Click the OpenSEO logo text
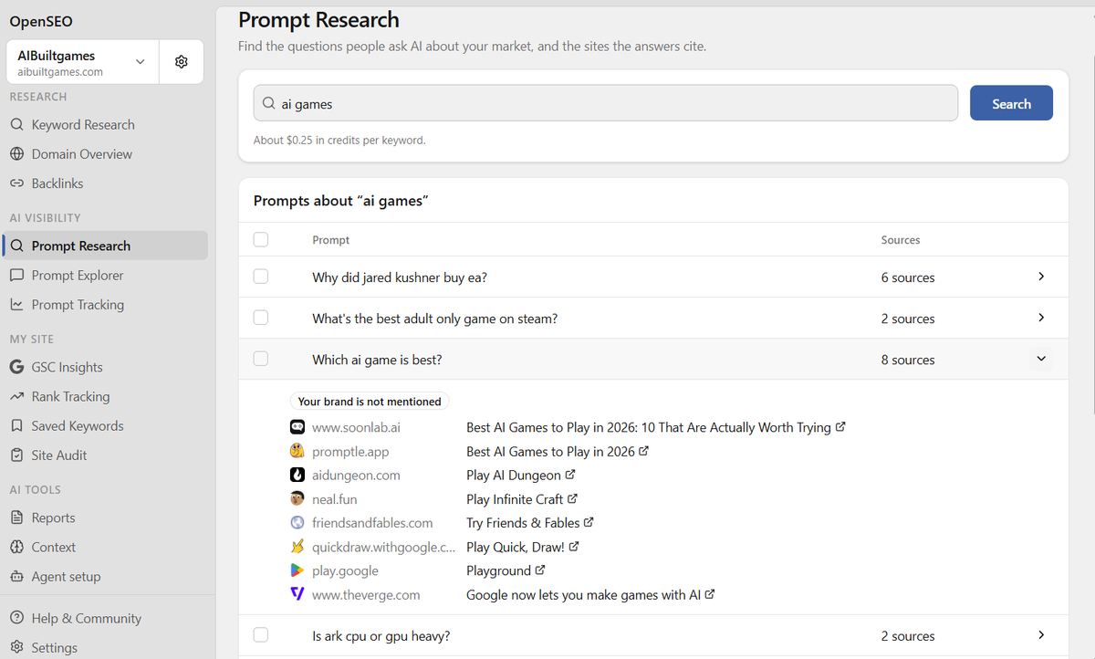Screen dimensions: 1095x659 click(41, 20)
